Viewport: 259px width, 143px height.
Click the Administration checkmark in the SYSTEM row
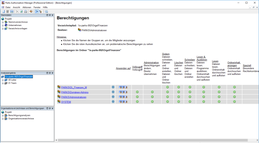pyautogui.click(x=152, y=102)
